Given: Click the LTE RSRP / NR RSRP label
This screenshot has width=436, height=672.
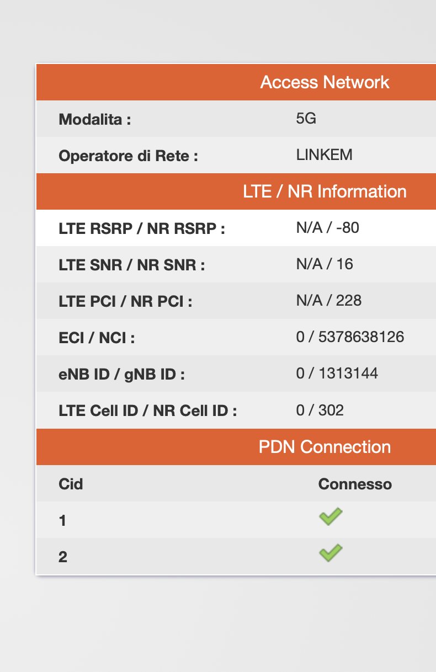Looking at the screenshot, I should tap(141, 228).
